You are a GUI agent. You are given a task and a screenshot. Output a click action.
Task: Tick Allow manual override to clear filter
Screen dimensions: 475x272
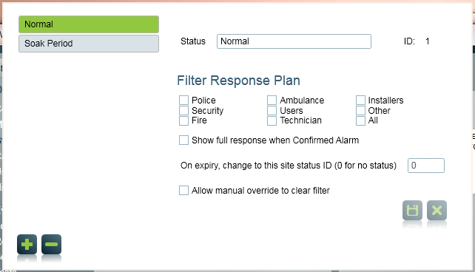[x=183, y=190]
